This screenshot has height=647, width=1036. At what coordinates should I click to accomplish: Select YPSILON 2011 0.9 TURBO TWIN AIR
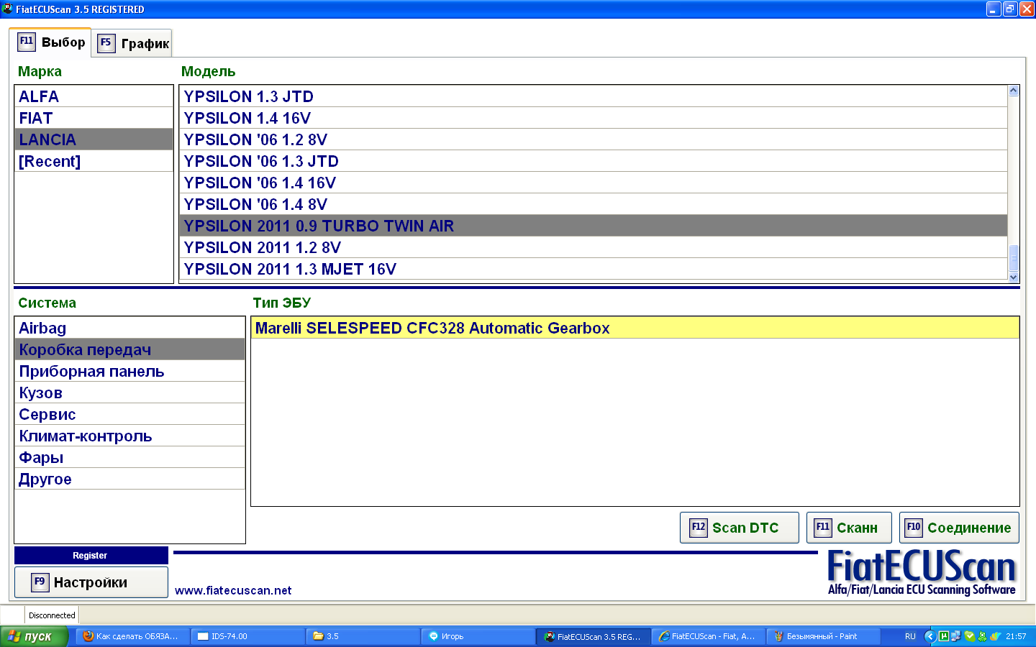click(594, 226)
